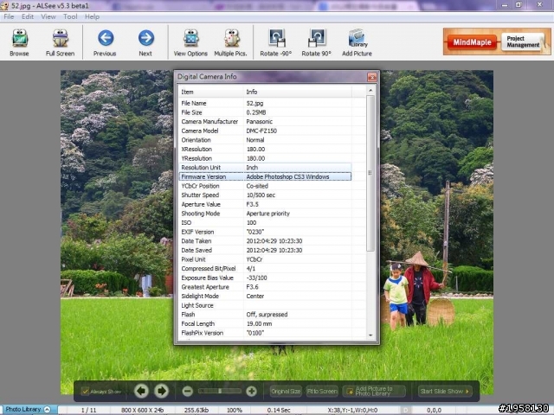The width and height of the screenshot is (554, 415).
Task: Start Slide Show
Action: pos(444,391)
